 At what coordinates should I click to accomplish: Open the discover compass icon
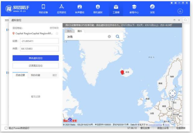coord(152,9)
